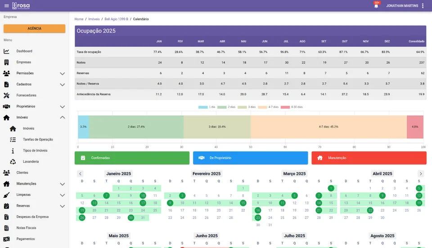
Task: Expand the Reservas submenu chevron
Action: (x=63, y=206)
